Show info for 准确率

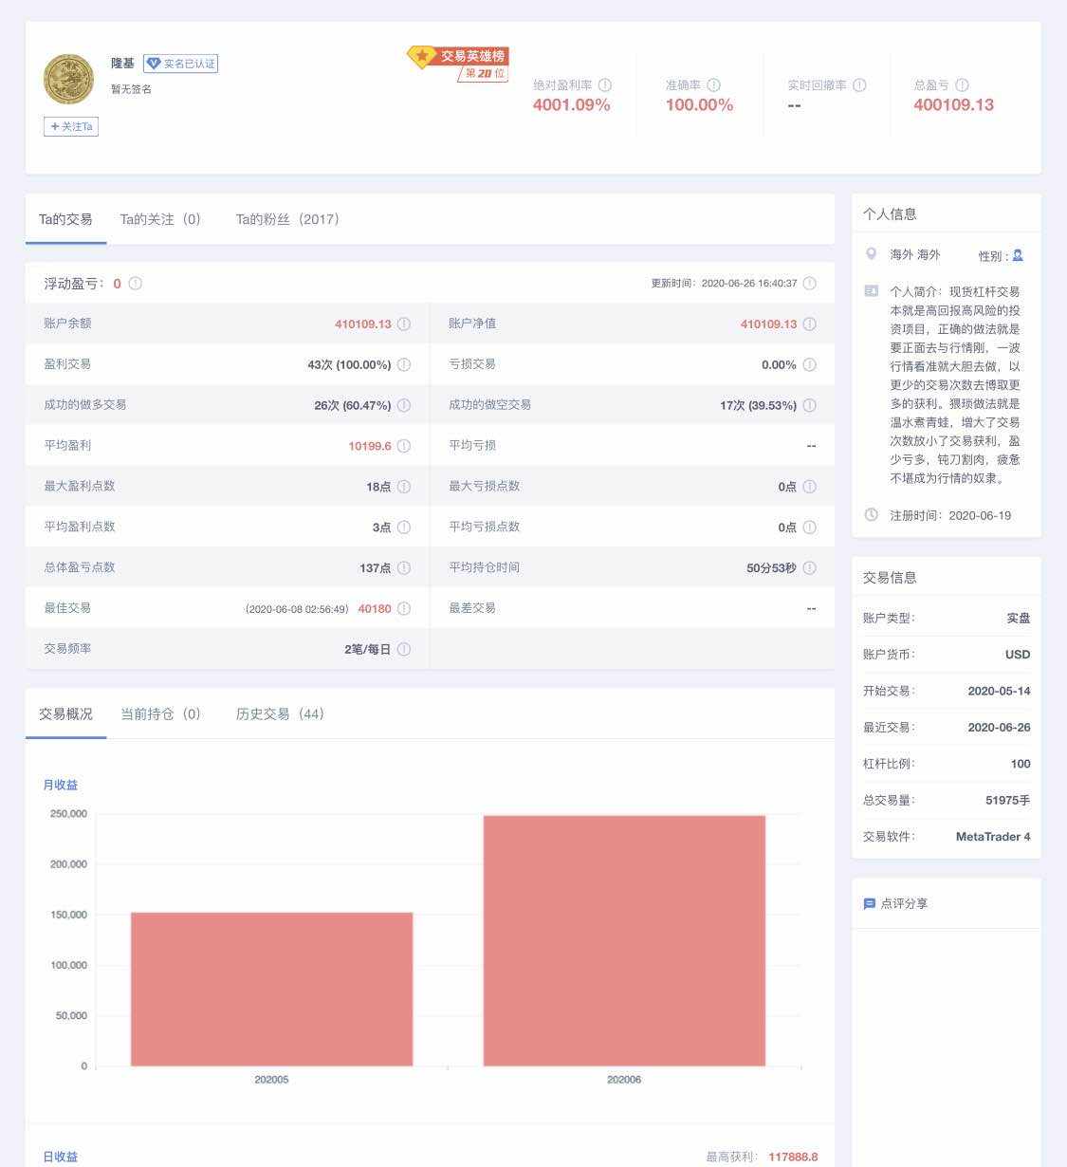714,85
